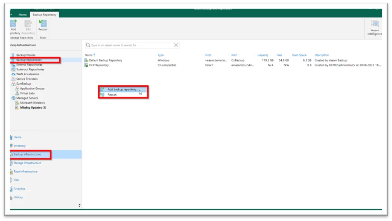Viewport: 392px width, 221px height.
Task: Click the Missing Updates (1) icon
Action: (17, 108)
